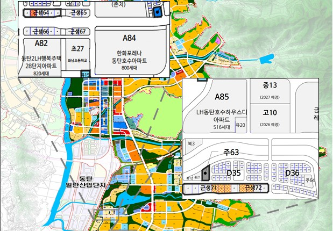Viewport: 333px width, 231px height.
Task: Select the 근생64 parcel label
Action: point(41,13)
